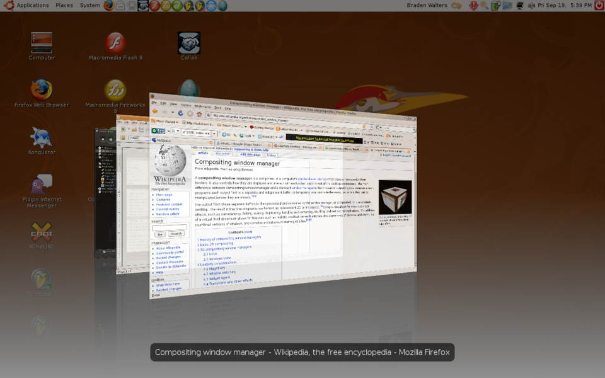This screenshot has height=378, width=605.
Task: Click the Wikipedia globe logo
Action: coord(170,165)
